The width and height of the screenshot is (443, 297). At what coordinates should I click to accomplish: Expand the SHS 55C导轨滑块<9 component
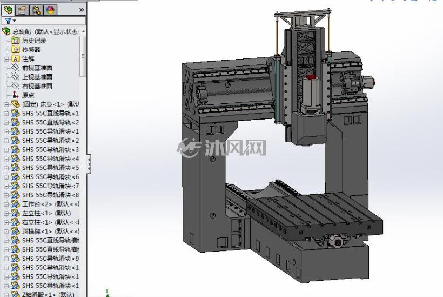click(6, 259)
